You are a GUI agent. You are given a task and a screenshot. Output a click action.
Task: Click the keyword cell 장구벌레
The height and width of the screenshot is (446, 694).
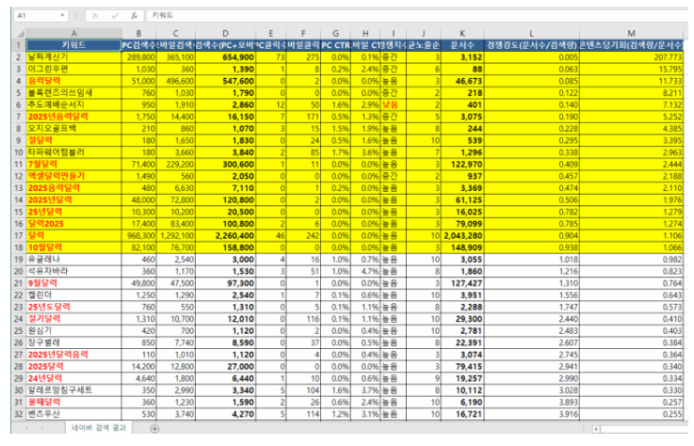tap(73, 342)
